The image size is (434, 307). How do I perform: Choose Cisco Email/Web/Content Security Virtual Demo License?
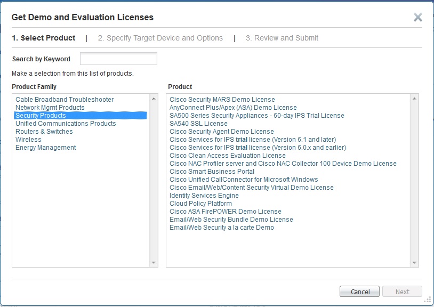[x=252, y=188]
